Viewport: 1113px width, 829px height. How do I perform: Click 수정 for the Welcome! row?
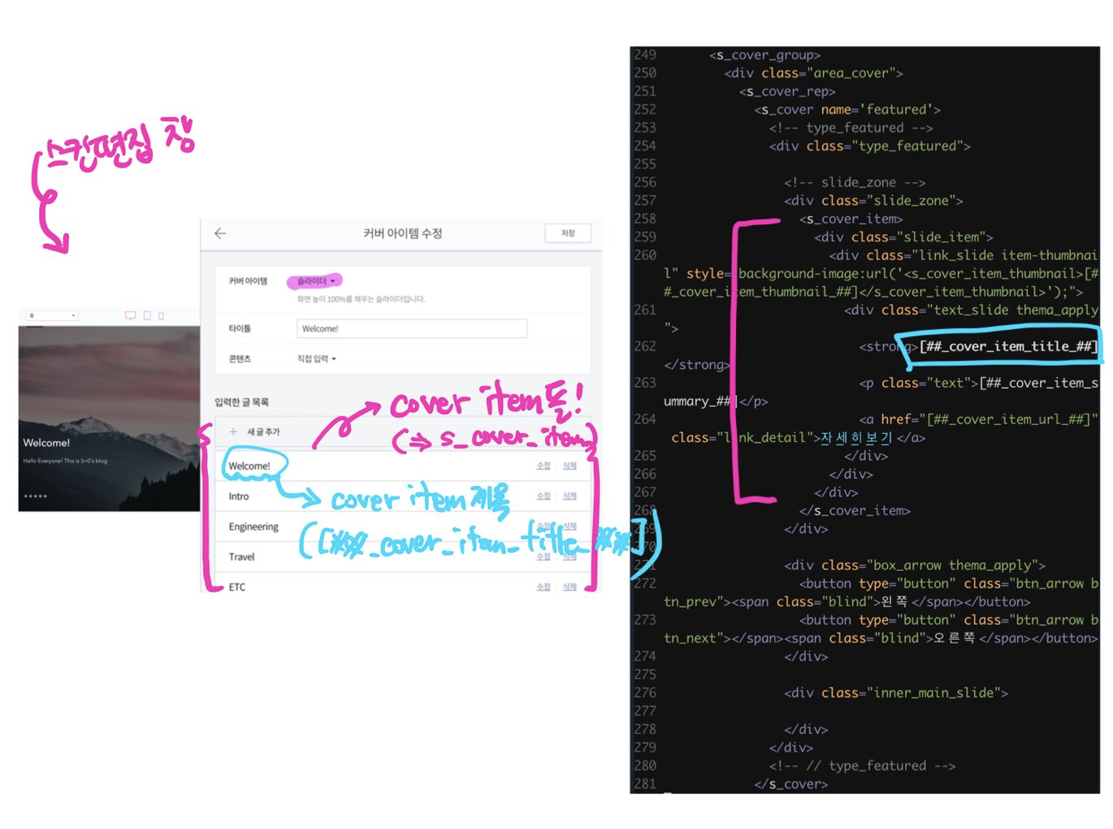[544, 466]
